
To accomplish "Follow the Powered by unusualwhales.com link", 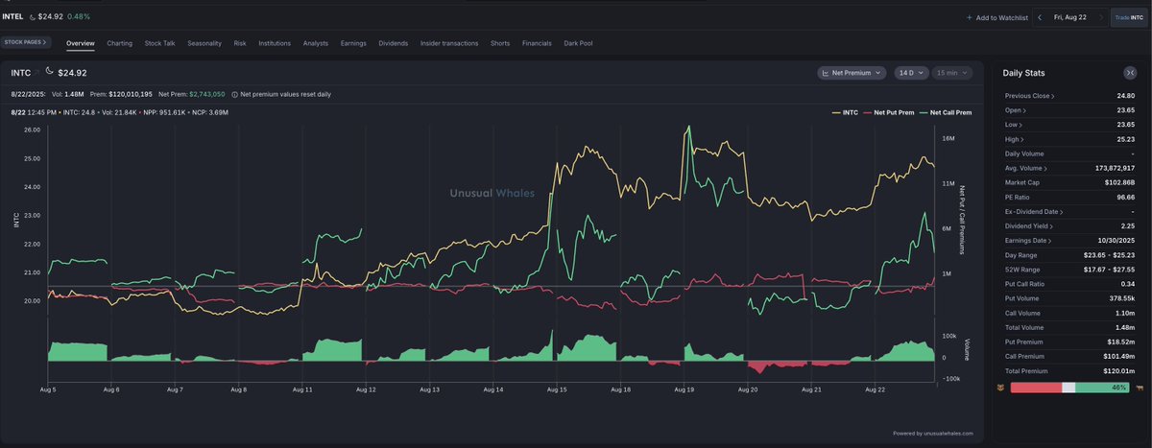I will (933, 433).
